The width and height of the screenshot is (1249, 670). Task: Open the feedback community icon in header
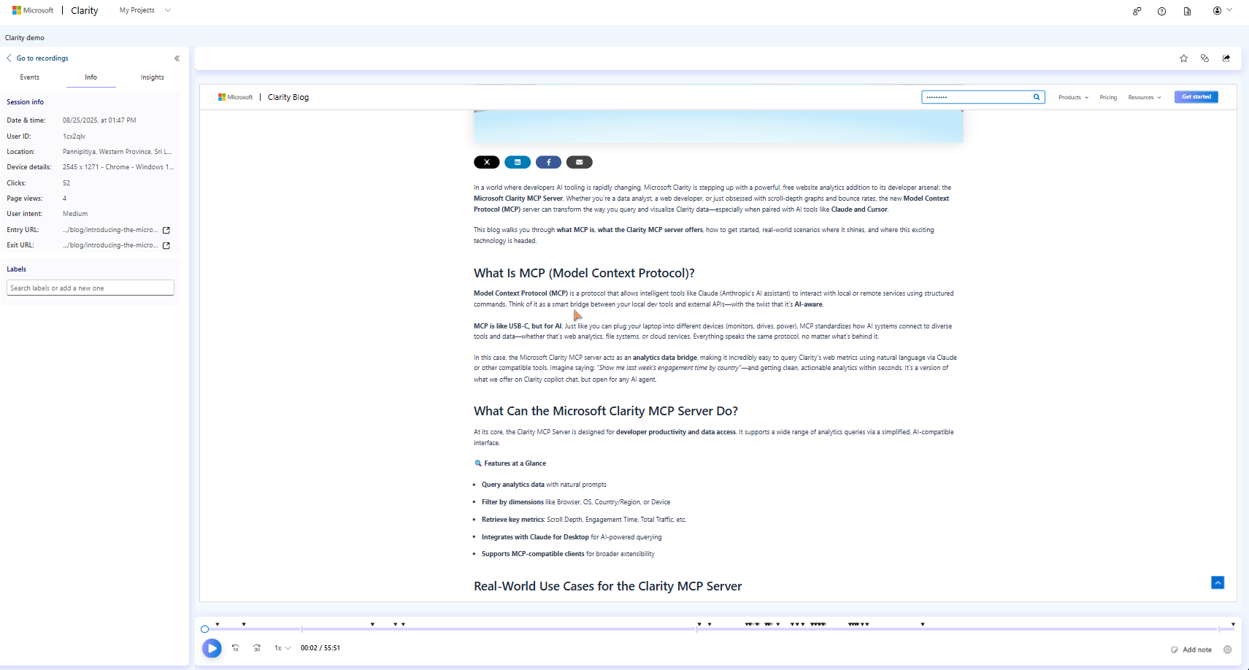pyautogui.click(x=1137, y=11)
